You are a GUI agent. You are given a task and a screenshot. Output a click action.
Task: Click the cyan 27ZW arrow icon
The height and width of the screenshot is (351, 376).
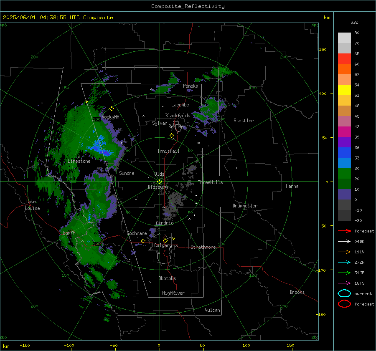344,263
